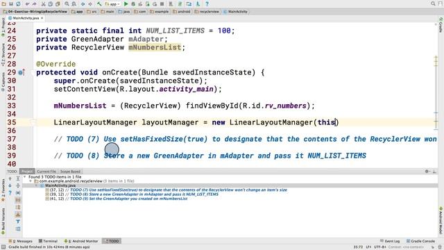The image size is (444, 250).
Task: Hide the TODO panel with the hide icon
Action: (434, 172)
